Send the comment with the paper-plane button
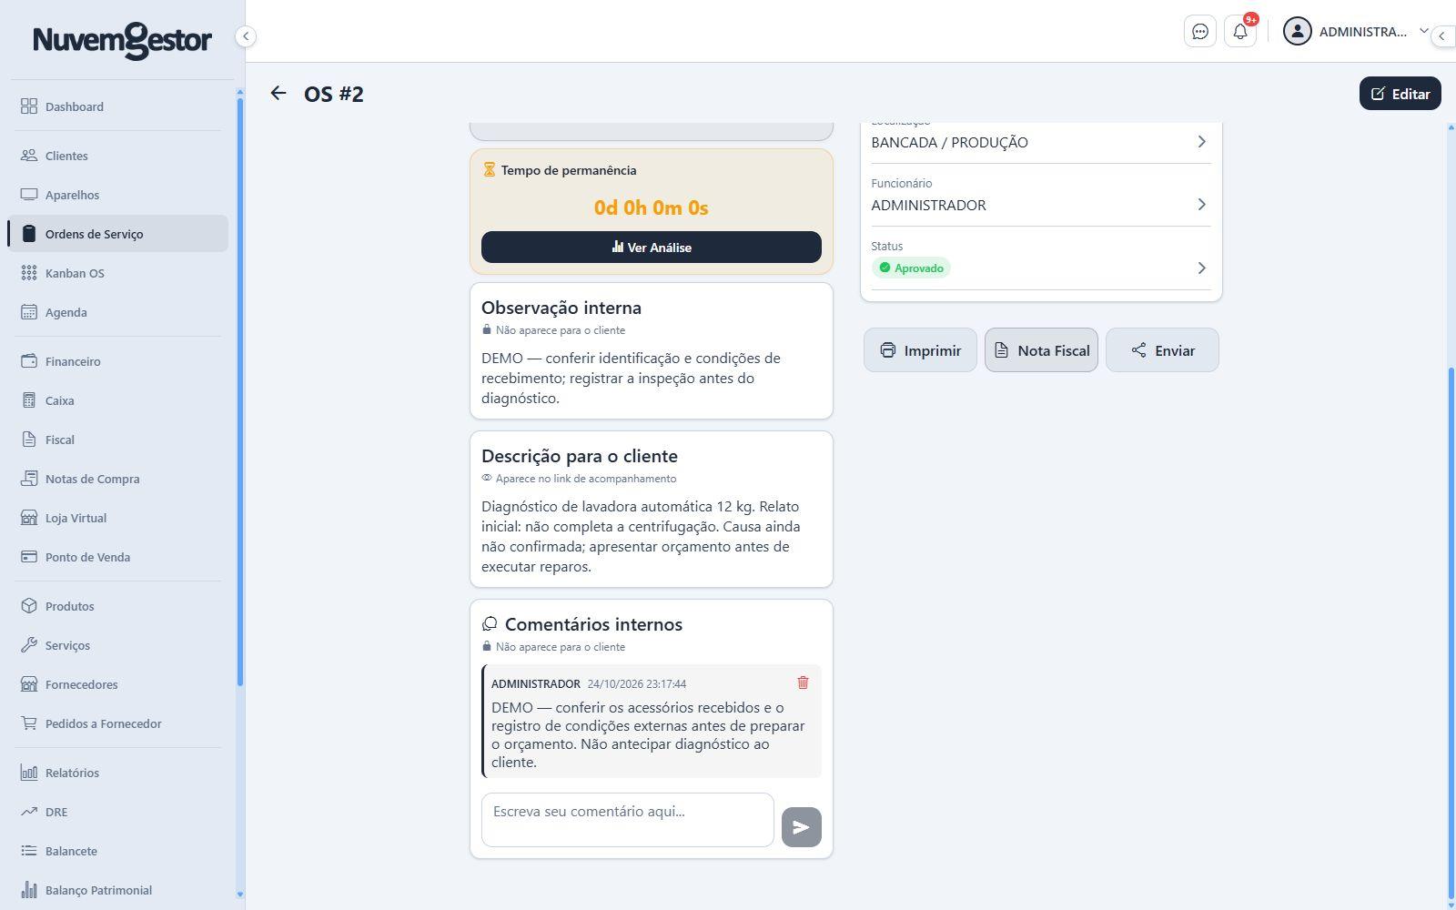 pyautogui.click(x=801, y=827)
